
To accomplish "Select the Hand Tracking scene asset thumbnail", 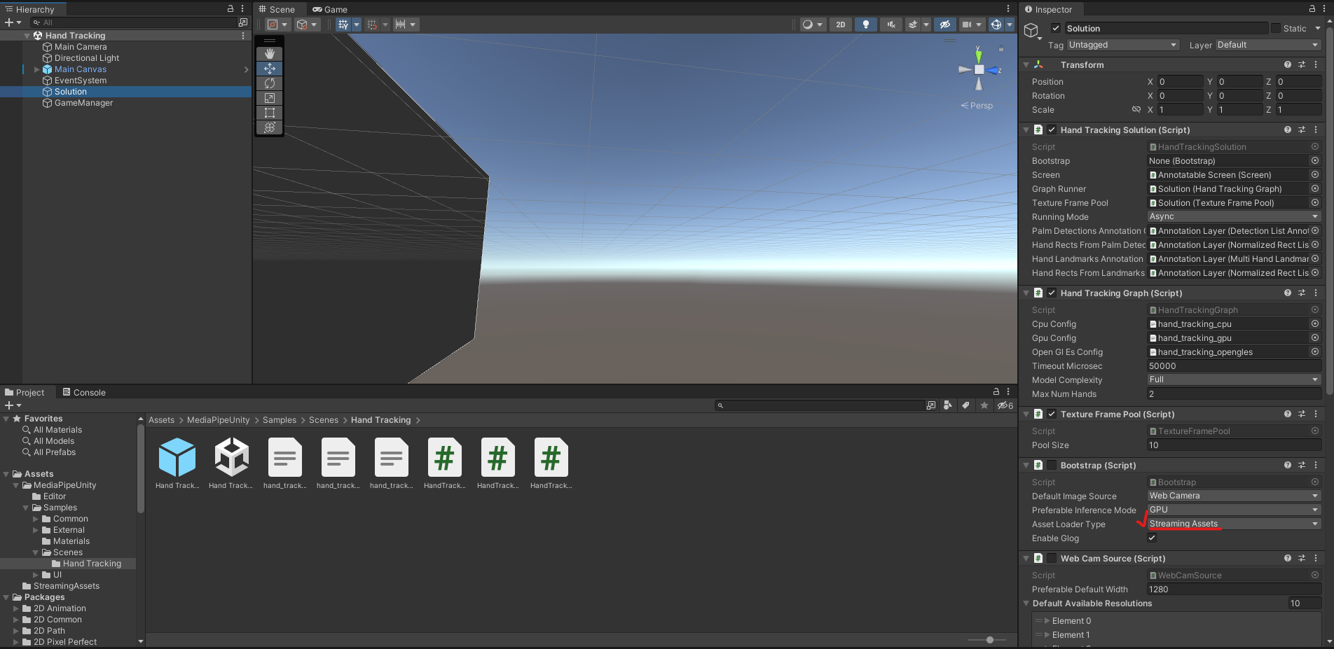I will (x=231, y=456).
